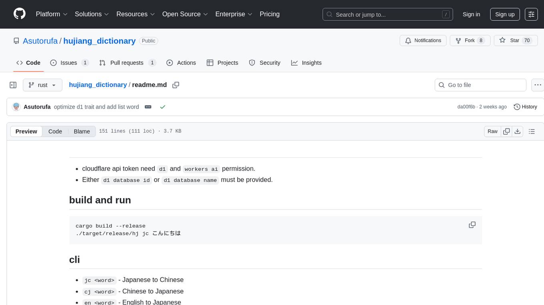The width and height of the screenshot is (544, 305).
Task: Open the file History
Action: [x=525, y=107]
